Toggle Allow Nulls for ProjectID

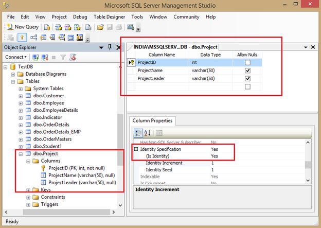pos(247,62)
